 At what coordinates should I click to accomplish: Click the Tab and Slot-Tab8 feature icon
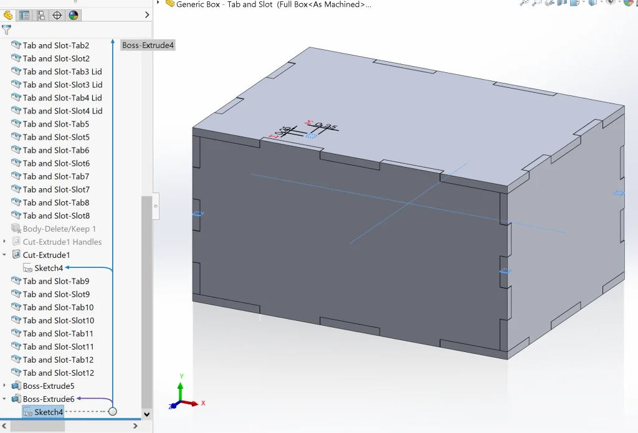[16, 202]
